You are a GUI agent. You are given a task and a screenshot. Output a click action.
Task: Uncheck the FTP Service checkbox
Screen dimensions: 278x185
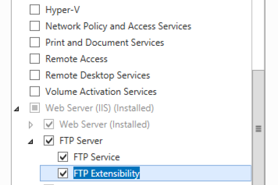(x=63, y=157)
